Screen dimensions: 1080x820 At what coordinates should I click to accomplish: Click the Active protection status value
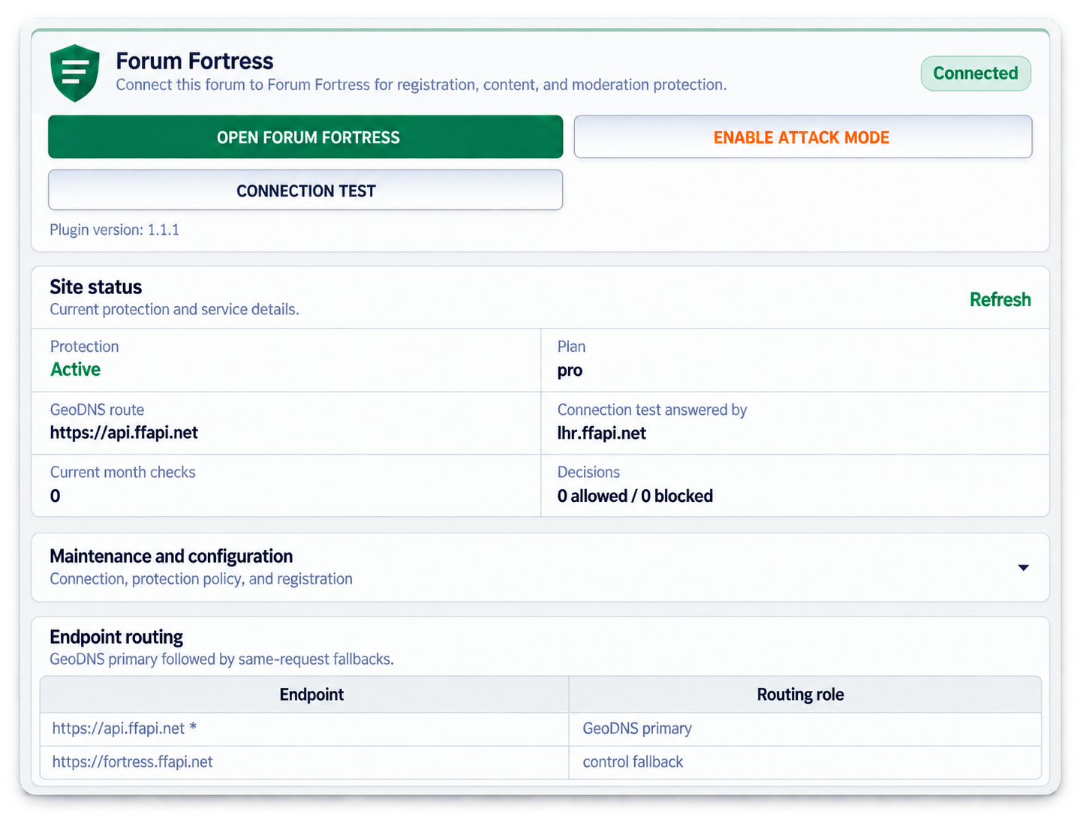75,369
